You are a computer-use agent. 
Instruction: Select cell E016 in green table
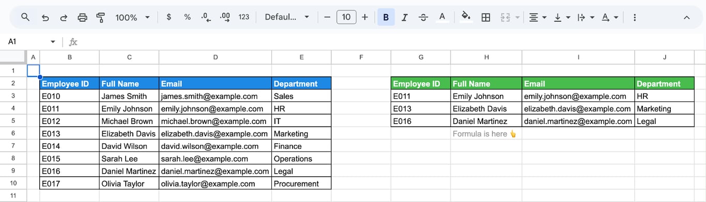[421, 121]
